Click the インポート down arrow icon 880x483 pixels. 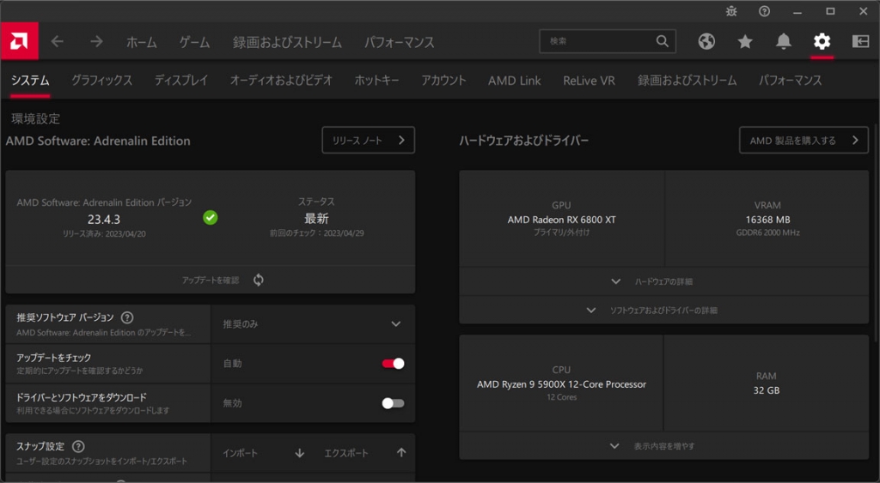pyautogui.click(x=300, y=453)
